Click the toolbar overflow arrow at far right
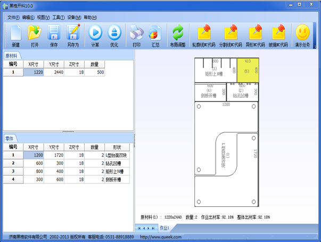This screenshot has width=321, height=242. tap(315, 47)
